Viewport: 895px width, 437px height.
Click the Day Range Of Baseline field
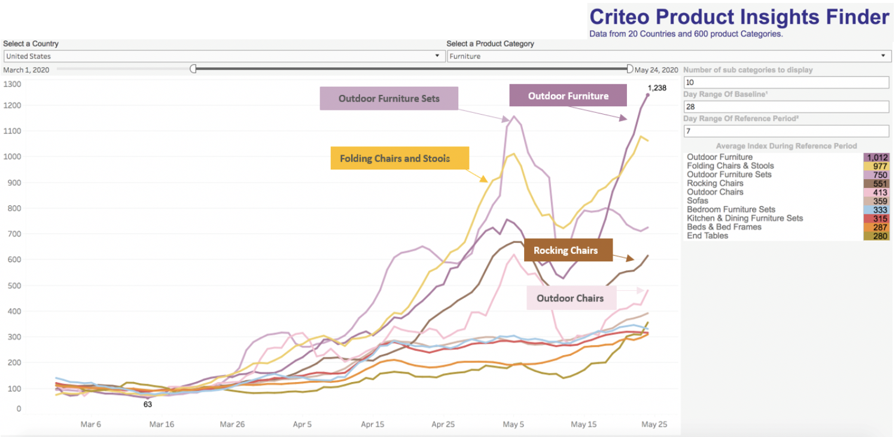pyautogui.click(x=787, y=107)
